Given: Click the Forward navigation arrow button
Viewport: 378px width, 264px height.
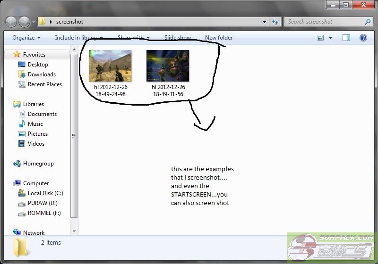Looking at the screenshot, I should 24,22.
